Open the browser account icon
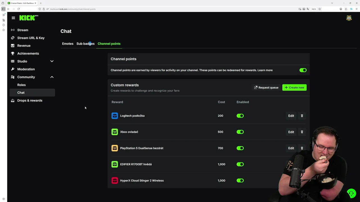The width and height of the screenshot is (360, 202). coord(341,9)
